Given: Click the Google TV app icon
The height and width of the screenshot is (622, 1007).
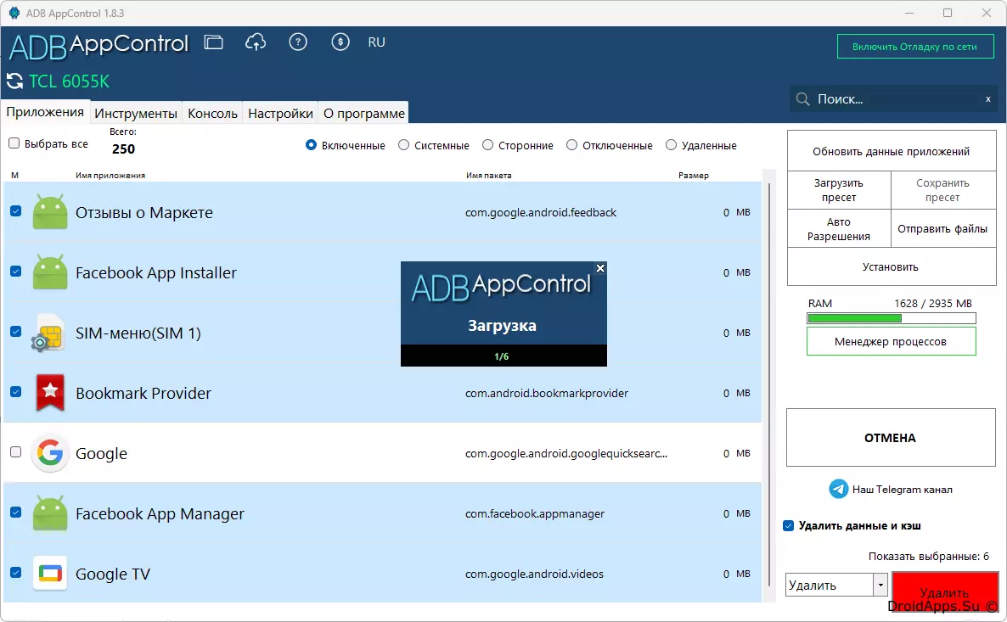Looking at the screenshot, I should point(50,574).
